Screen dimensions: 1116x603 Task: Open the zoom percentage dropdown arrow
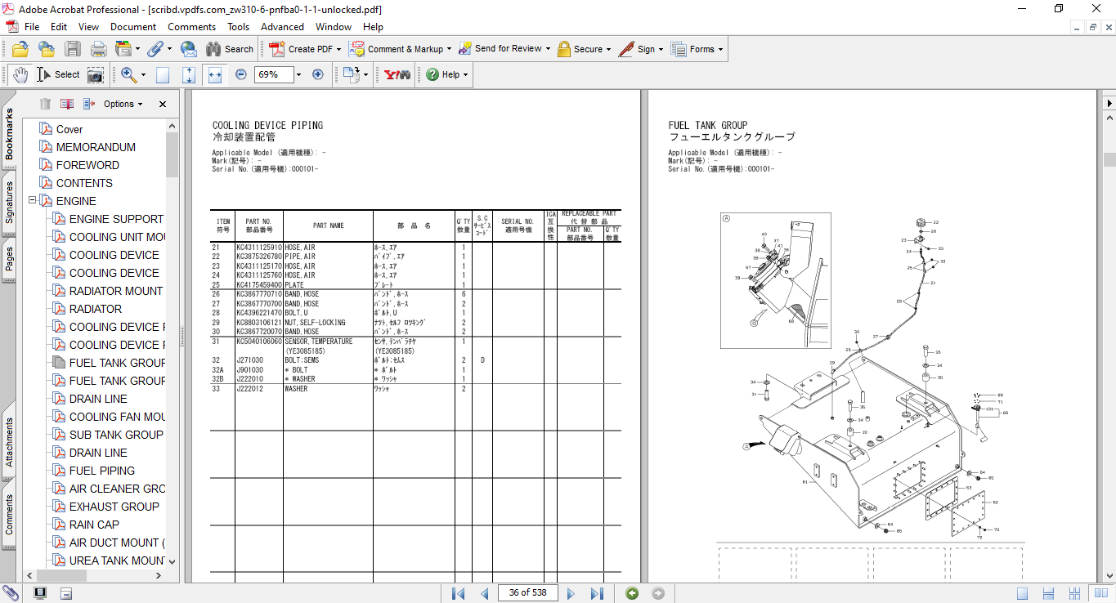[298, 75]
